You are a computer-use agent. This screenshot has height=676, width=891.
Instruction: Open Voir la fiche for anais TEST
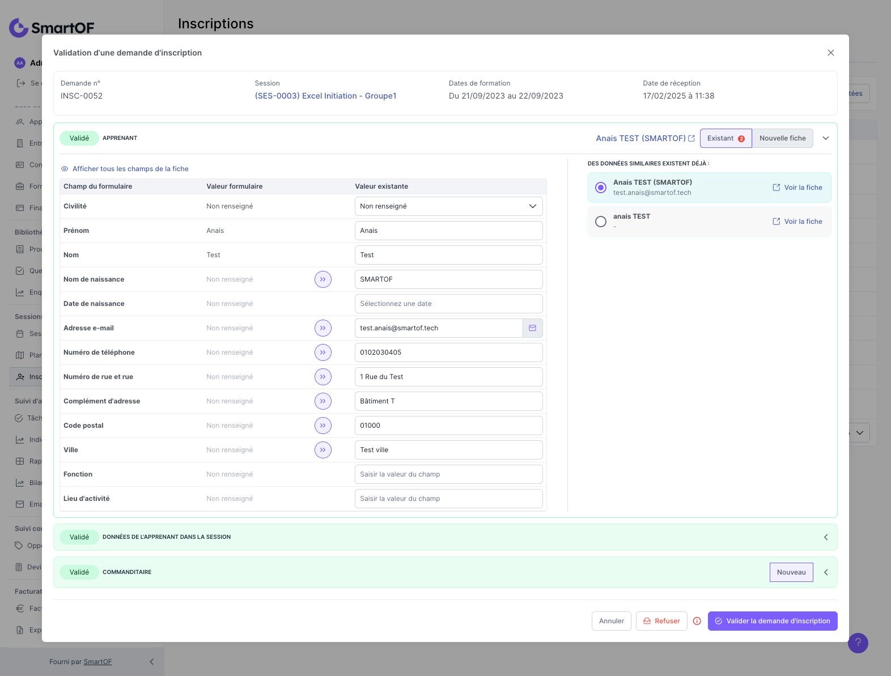tap(797, 222)
